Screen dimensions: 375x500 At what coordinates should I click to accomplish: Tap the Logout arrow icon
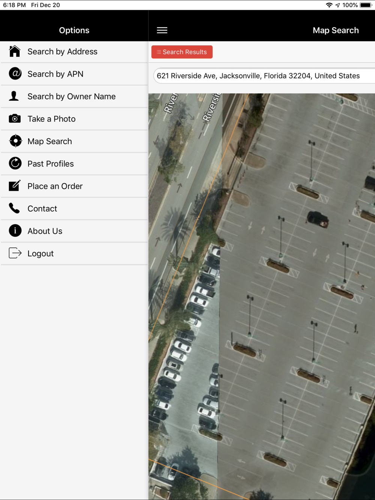click(x=15, y=253)
